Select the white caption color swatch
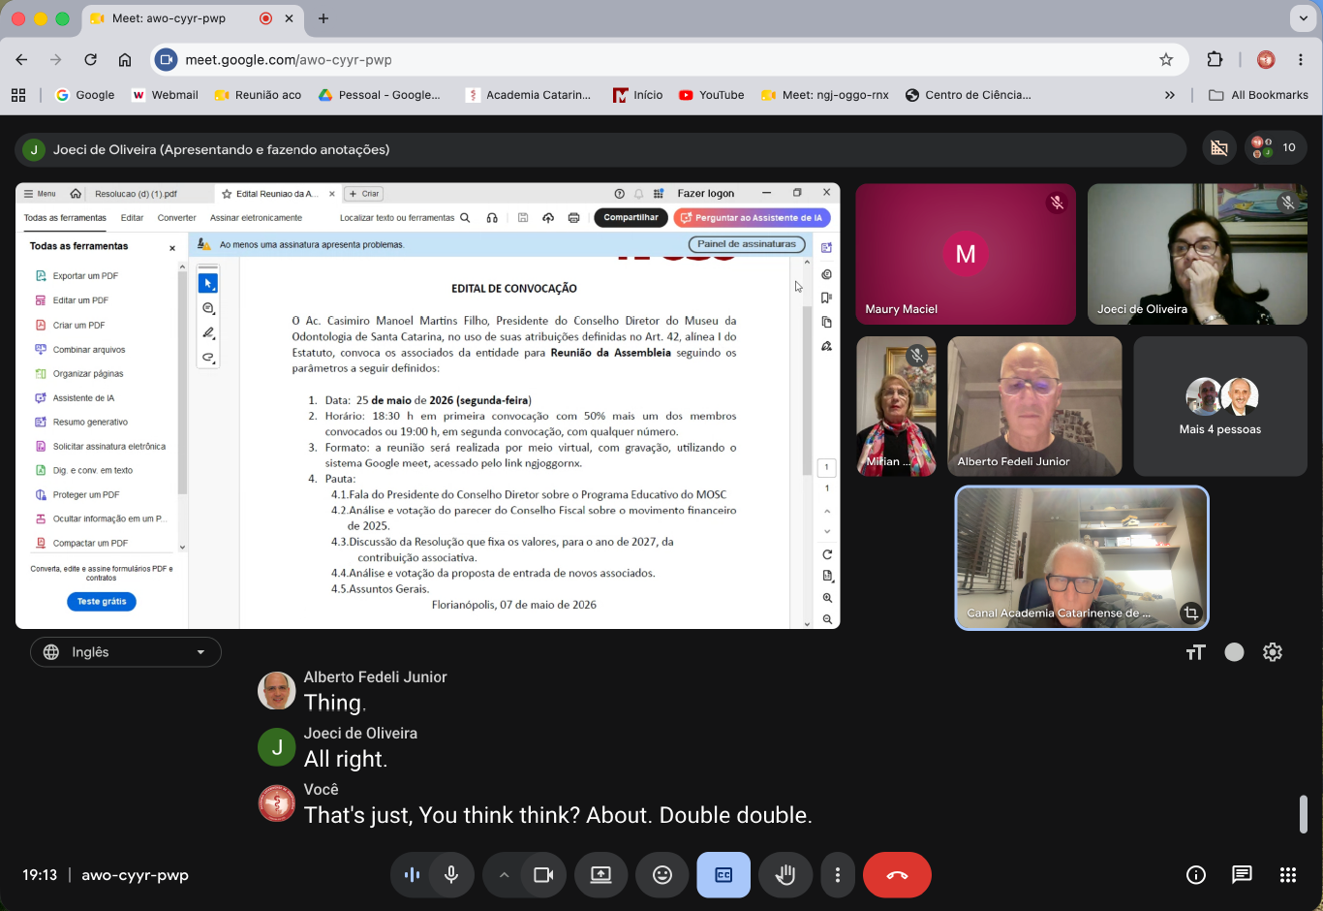The width and height of the screenshot is (1323, 911). pyautogui.click(x=1234, y=652)
